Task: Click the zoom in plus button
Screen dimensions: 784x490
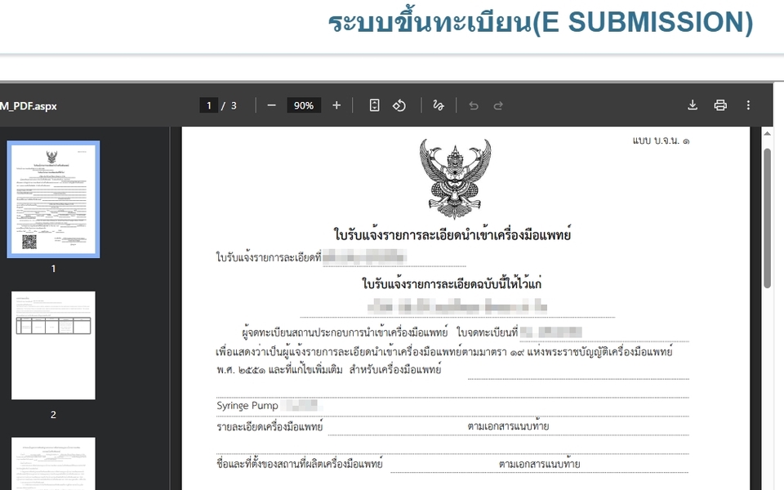Action: click(x=336, y=105)
